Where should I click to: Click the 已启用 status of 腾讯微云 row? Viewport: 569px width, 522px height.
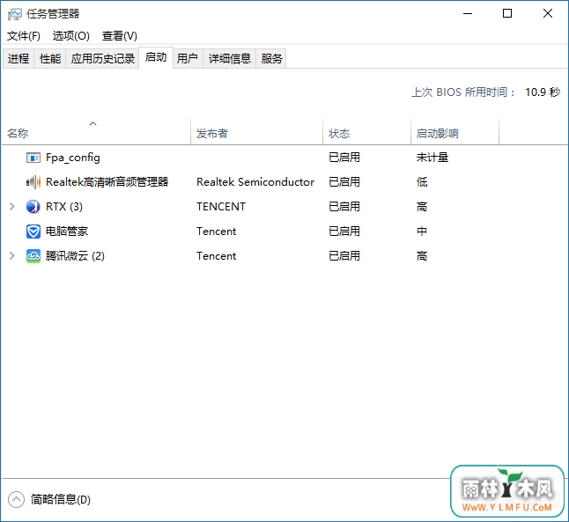[x=344, y=256]
